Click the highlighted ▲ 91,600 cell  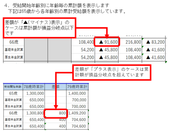[107, 42]
